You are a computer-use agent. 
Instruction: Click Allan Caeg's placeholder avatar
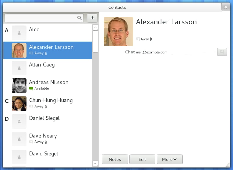[x=19, y=68]
